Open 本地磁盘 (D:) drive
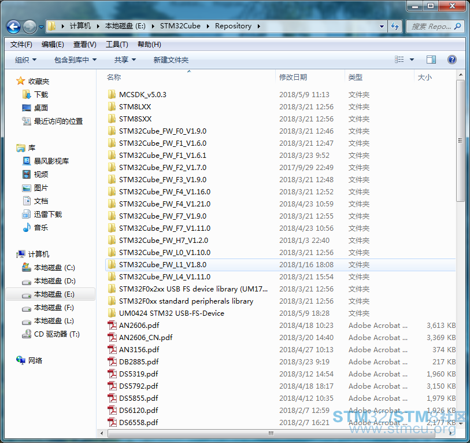The height and width of the screenshot is (443, 470). pos(54,281)
